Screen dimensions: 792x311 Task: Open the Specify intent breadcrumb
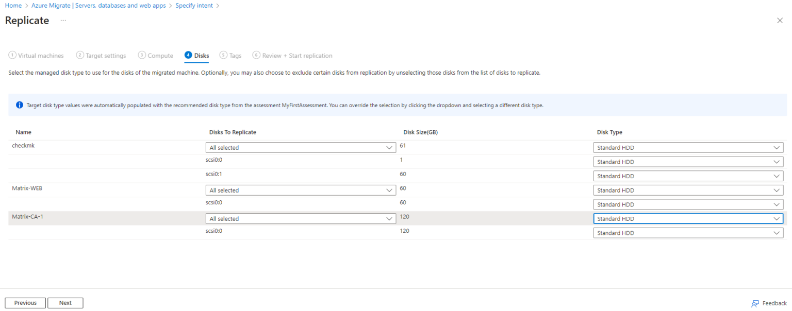click(x=194, y=5)
